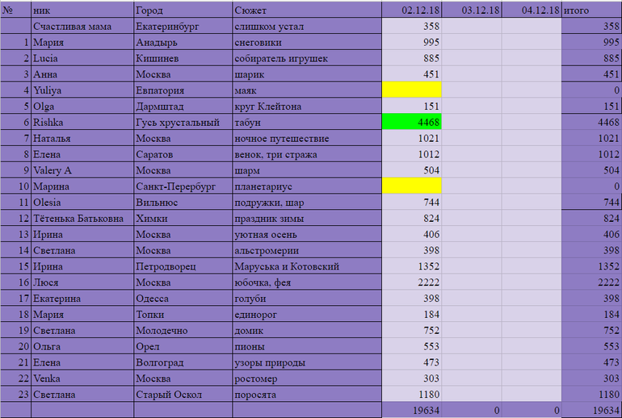Select the 04.12.18 date header

point(532,10)
